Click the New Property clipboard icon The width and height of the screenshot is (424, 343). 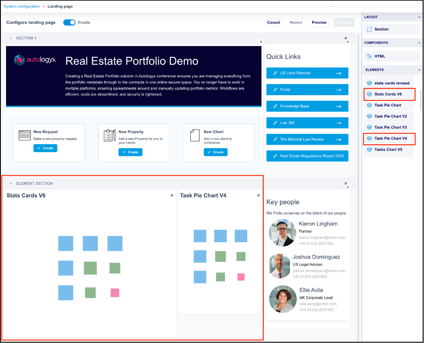(x=110, y=135)
